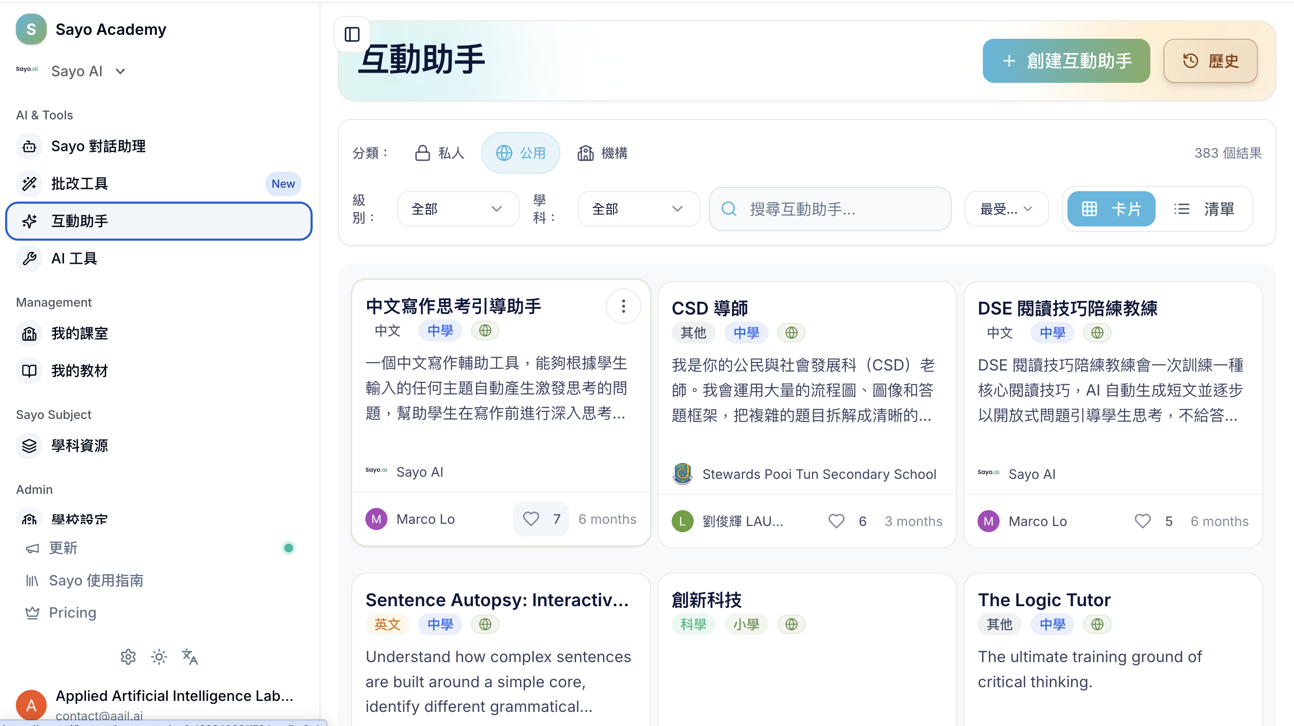Switch to 清單 list view
1294x726 pixels.
[x=1204, y=209]
